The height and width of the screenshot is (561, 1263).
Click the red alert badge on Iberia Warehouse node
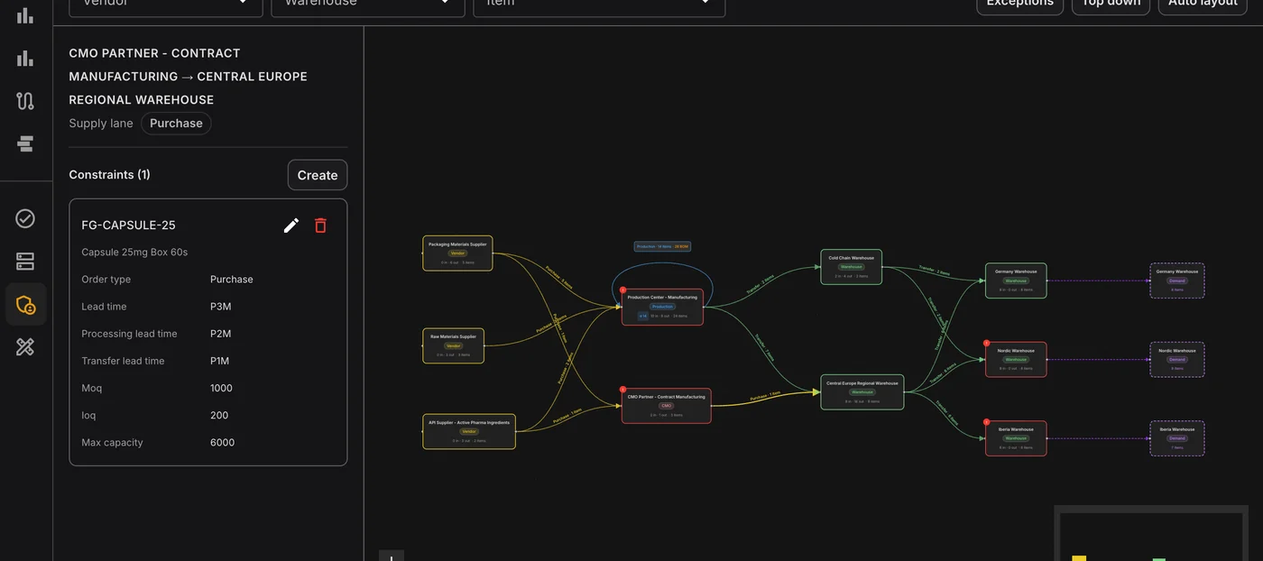pyautogui.click(x=986, y=421)
